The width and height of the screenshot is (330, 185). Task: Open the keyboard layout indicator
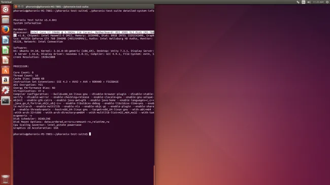[303, 2]
